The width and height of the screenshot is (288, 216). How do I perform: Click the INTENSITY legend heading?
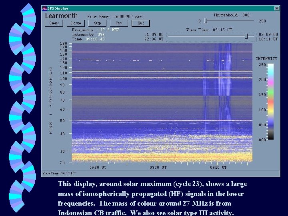pos(266,58)
